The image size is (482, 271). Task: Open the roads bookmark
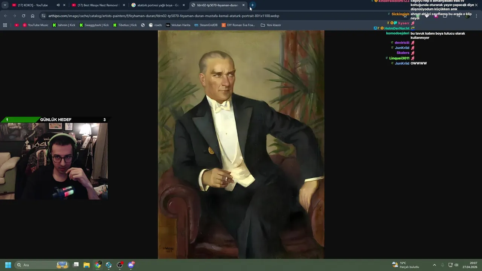(x=155, y=25)
